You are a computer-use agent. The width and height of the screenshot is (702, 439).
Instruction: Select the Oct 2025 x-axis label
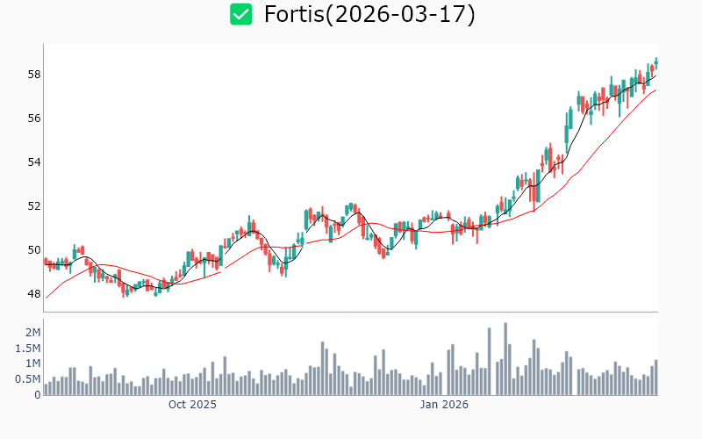[192, 405]
